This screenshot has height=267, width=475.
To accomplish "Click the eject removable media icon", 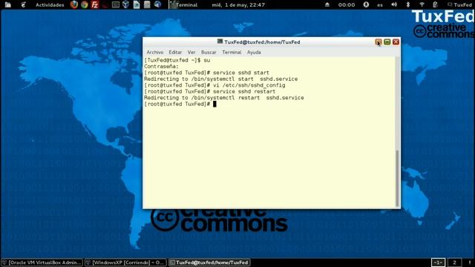I will pos(327,4).
